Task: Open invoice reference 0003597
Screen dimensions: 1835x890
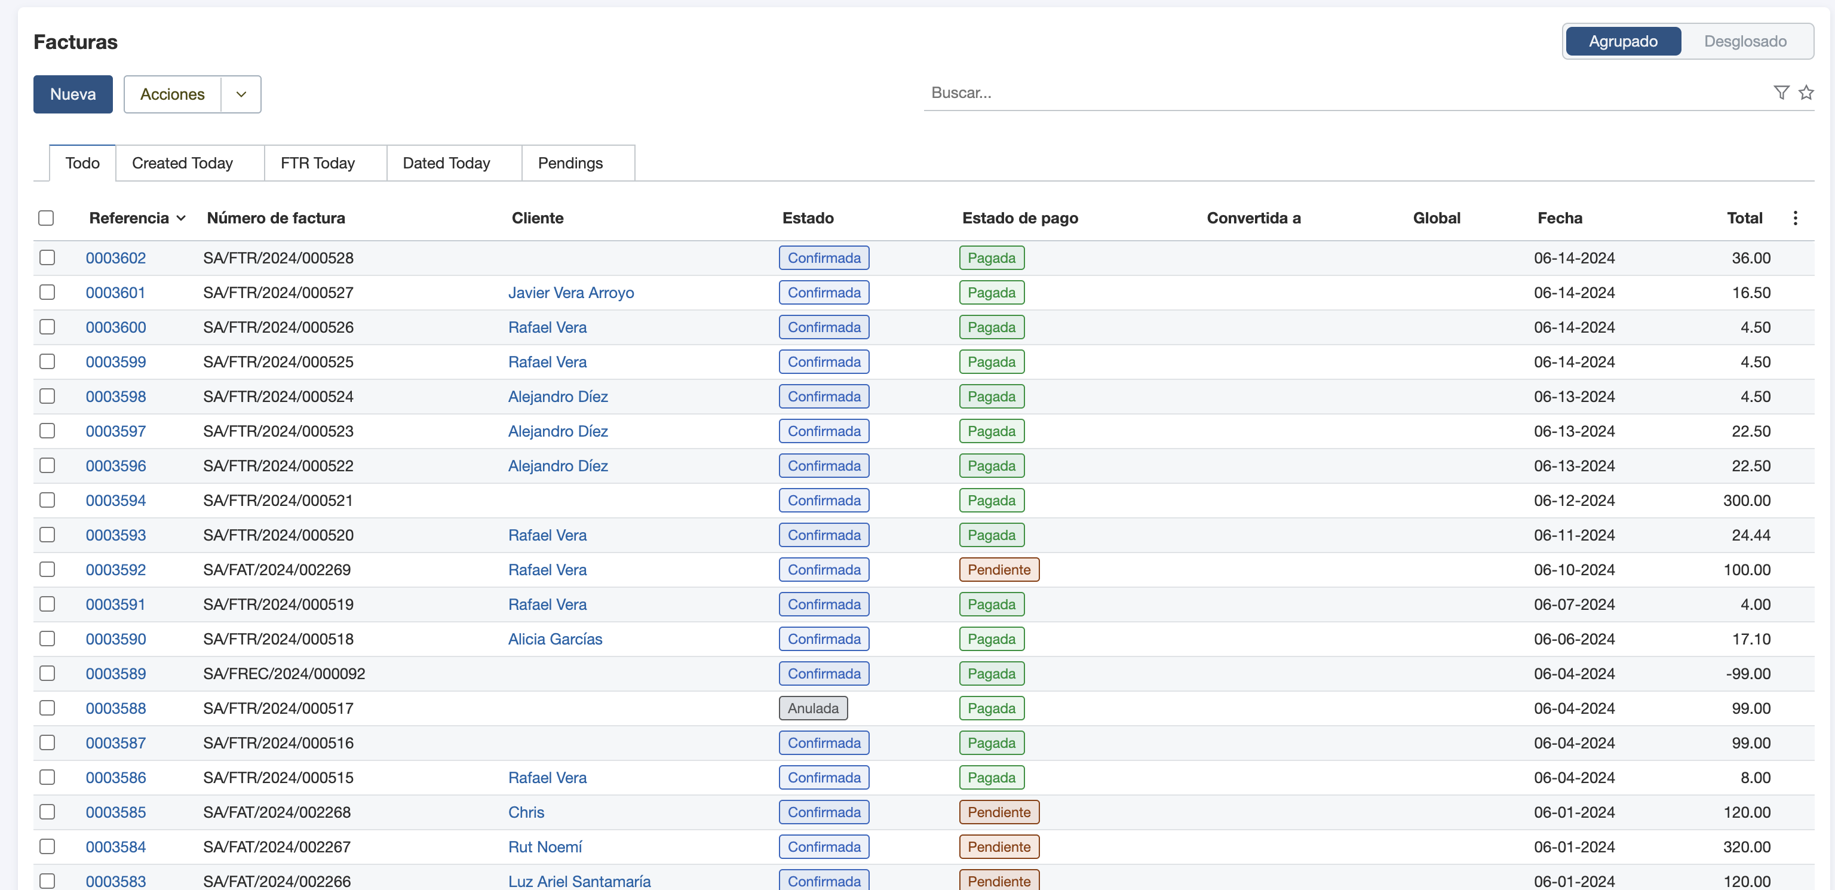Action: [x=116, y=431]
